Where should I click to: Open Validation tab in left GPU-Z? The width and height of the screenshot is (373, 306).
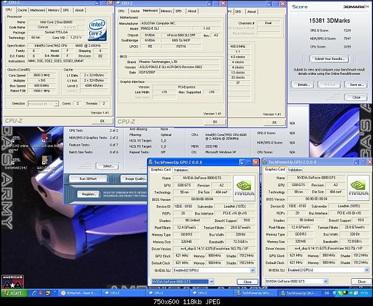(180, 170)
